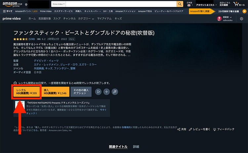Click the profile avatar icon
Viewport: 248px width, 153px height.
(x=219, y=19)
